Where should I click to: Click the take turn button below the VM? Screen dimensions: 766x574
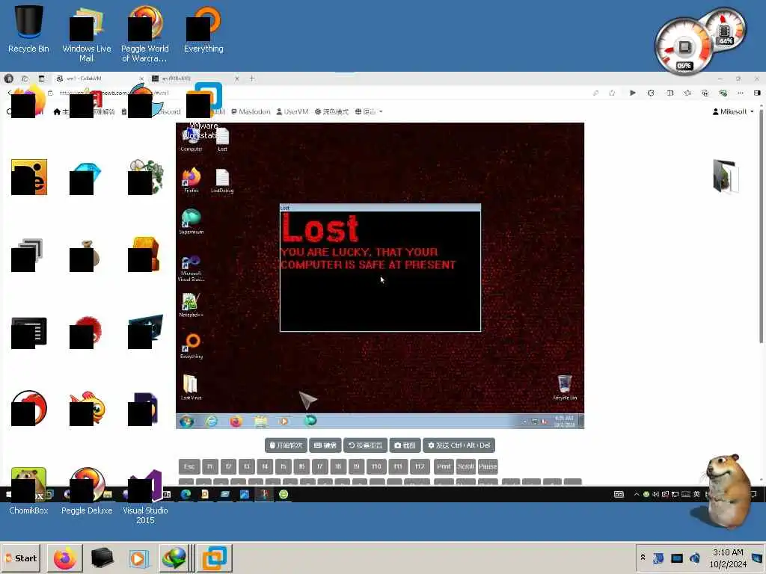(x=287, y=445)
